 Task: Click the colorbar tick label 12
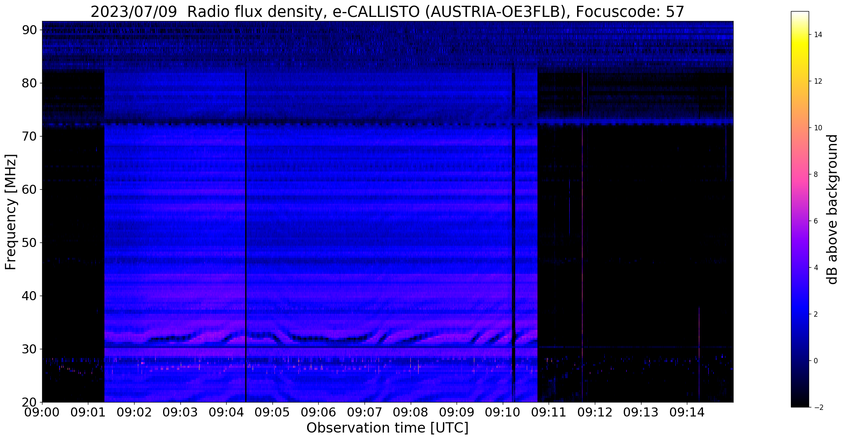tap(817, 81)
